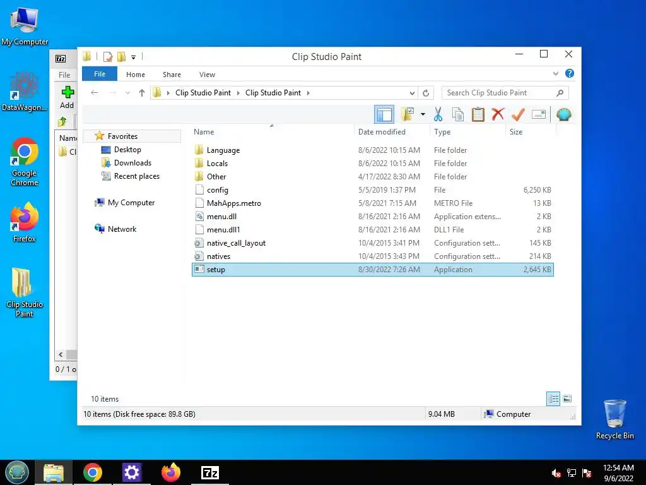Screen dimensions: 646x485
Task: Select the Recycle Bin desktop icon
Action: [x=614, y=419]
